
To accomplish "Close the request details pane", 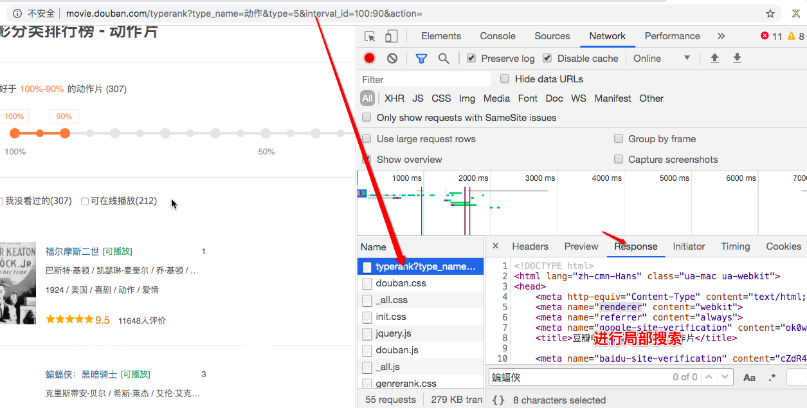I will click(x=495, y=246).
